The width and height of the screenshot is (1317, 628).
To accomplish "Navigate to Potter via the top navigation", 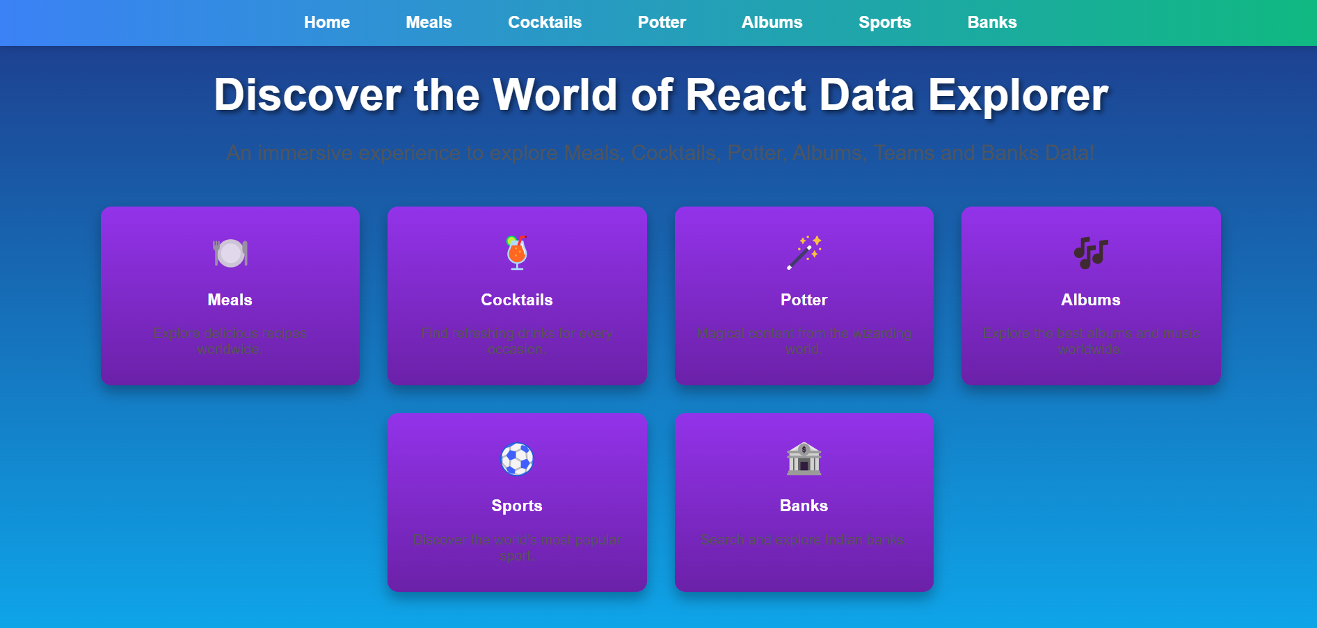I will 661,22.
